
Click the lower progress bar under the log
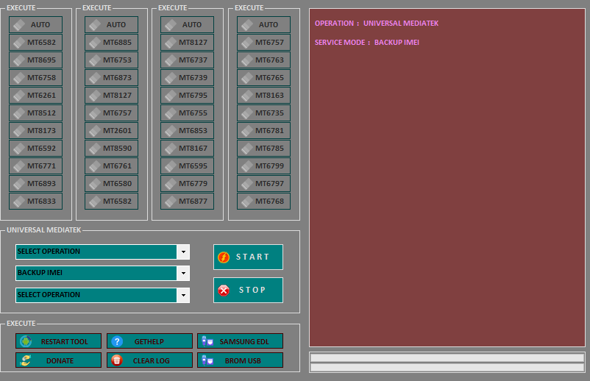(447, 367)
